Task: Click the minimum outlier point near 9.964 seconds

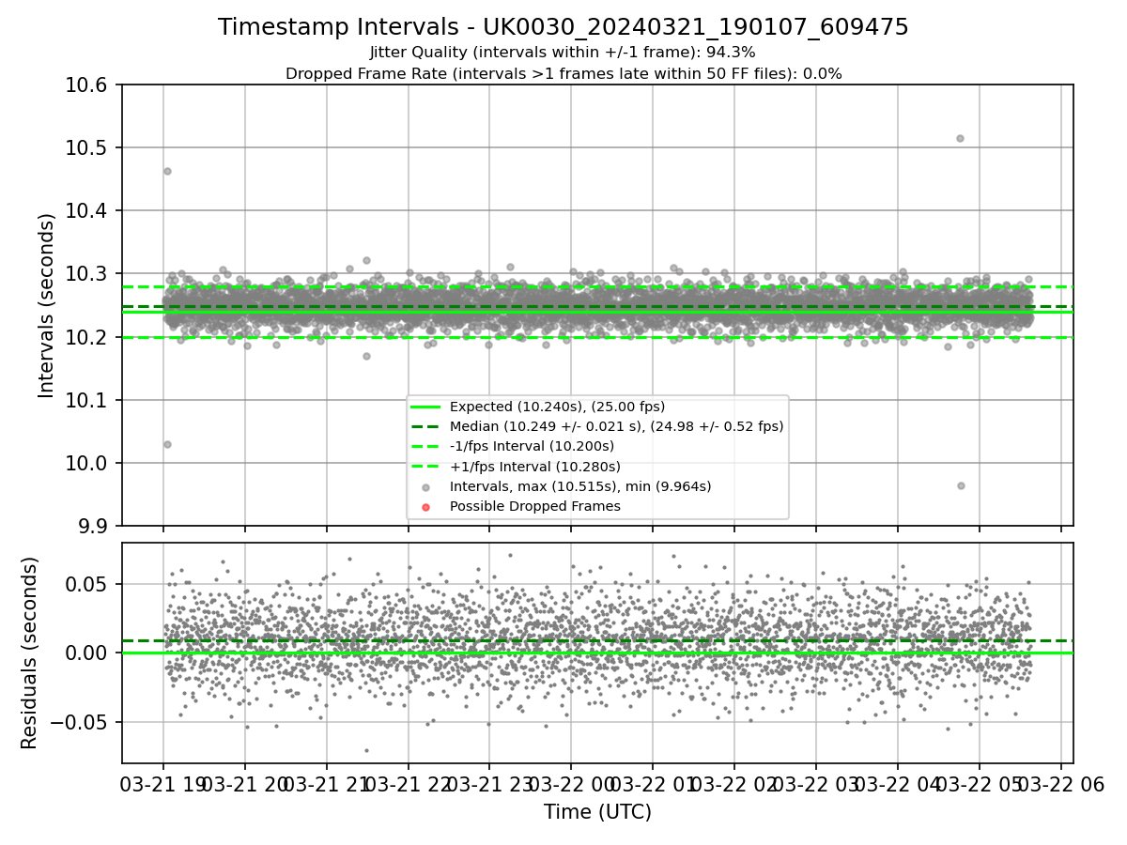Action: point(961,485)
